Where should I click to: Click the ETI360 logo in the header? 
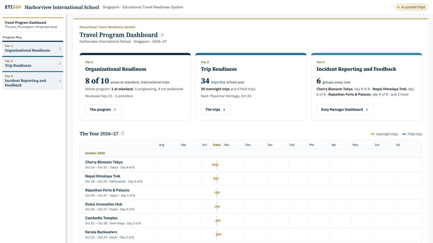tap(13, 7)
